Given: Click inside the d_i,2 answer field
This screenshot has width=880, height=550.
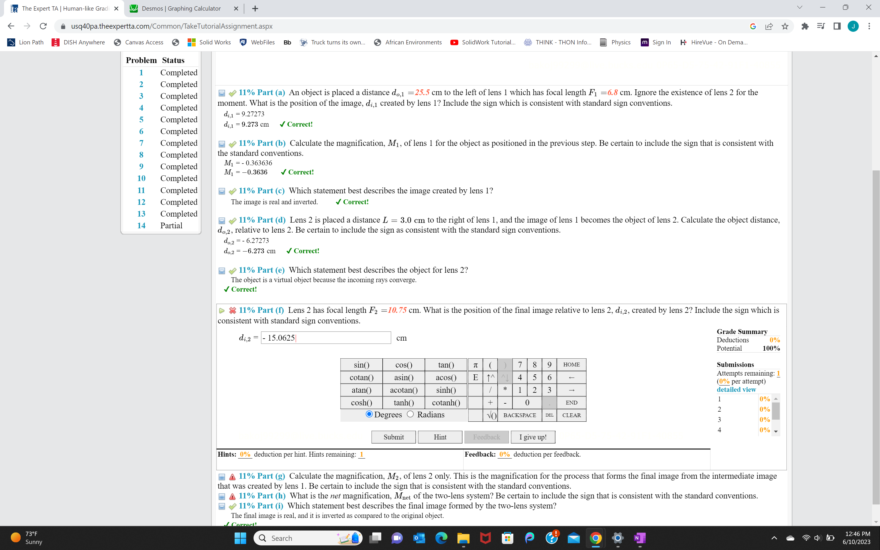Looking at the screenshot, I should [325, 337].
